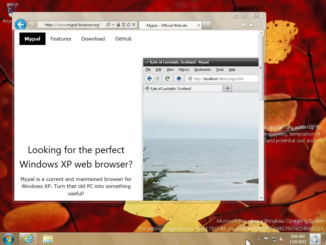The image size is (326, 245).
Task: Click the greyed Forward arrow button
Action: pos(32,25)
